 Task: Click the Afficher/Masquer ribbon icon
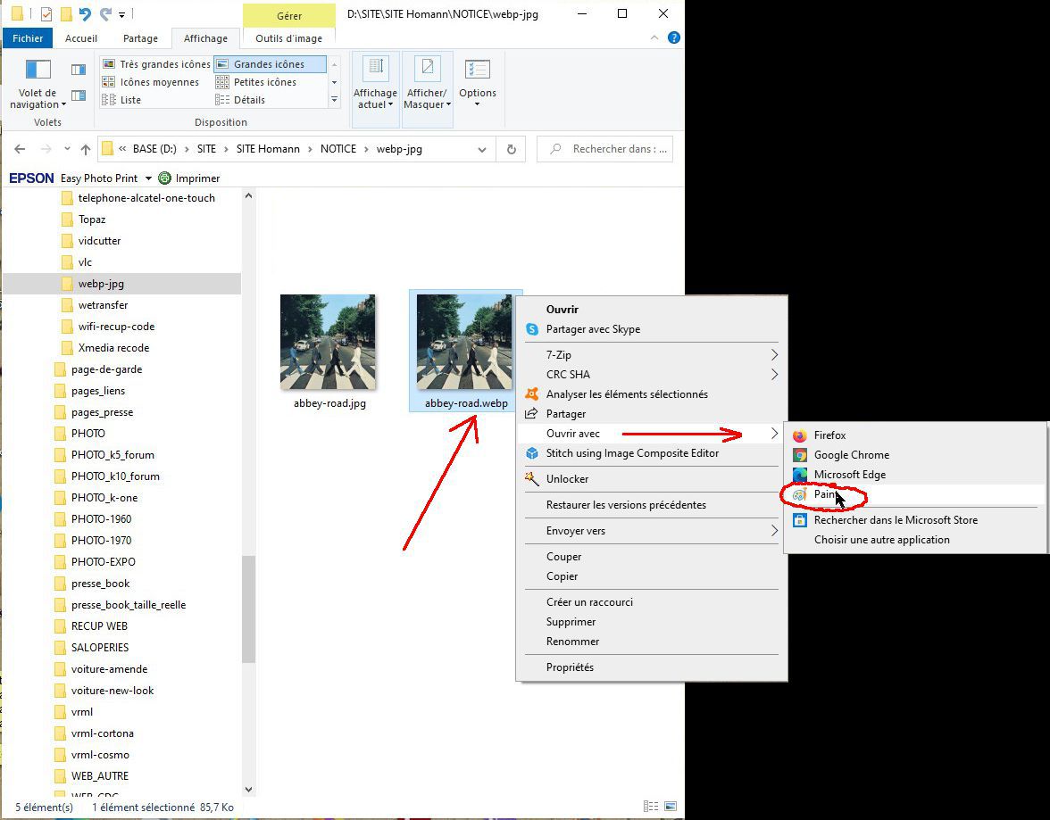pyautogui.click(x=427, y=69)
